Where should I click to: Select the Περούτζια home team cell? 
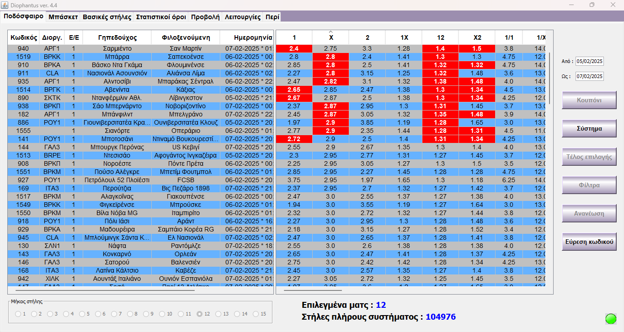pyautogui.click(x=117, y=188)
